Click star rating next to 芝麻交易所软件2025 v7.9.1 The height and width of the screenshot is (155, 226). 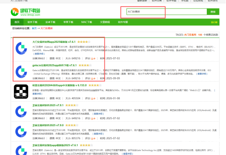(72, 105)
